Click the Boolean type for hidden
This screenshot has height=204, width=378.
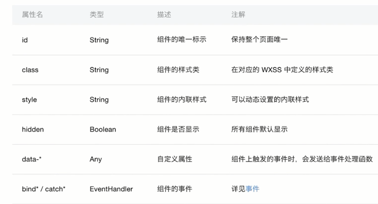[x=103, y=130]
